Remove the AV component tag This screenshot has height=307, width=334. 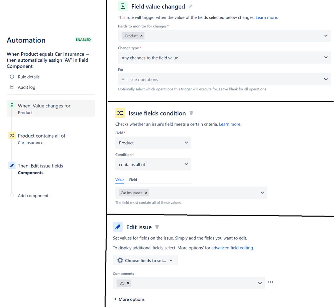pos(128,283)
